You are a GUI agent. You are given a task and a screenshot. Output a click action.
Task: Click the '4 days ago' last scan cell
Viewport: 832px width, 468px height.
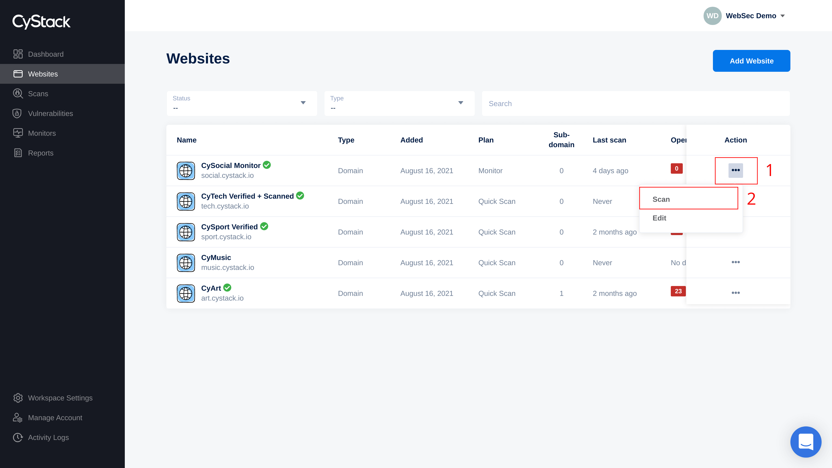click(x=610, y=171)
